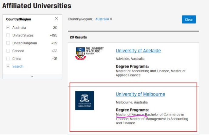Close the Country/Region filter panel

click(56, 19)
